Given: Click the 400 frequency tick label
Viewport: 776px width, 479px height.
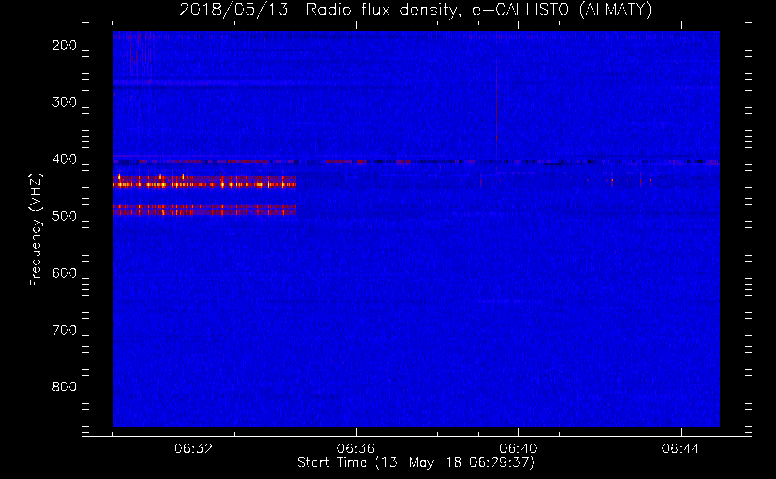Looking at the screenshot, I should [64, 159].
